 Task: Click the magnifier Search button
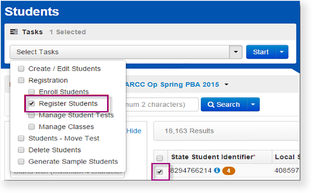pyautogui.click(x=224, y=105)
